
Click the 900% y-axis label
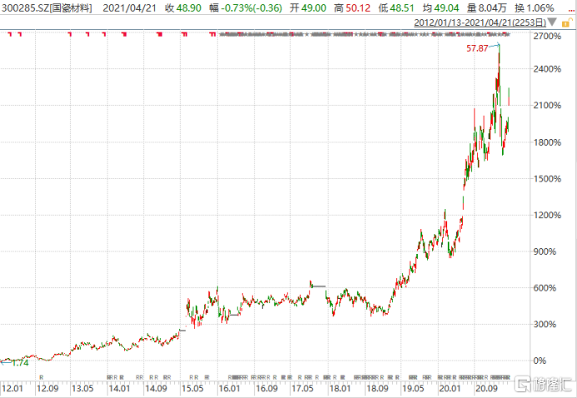coord(545,251)
